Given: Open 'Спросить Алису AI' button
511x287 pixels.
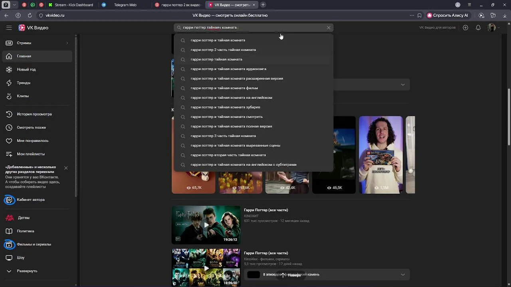Looking at the screenshot, I should [x=448, y=15].
